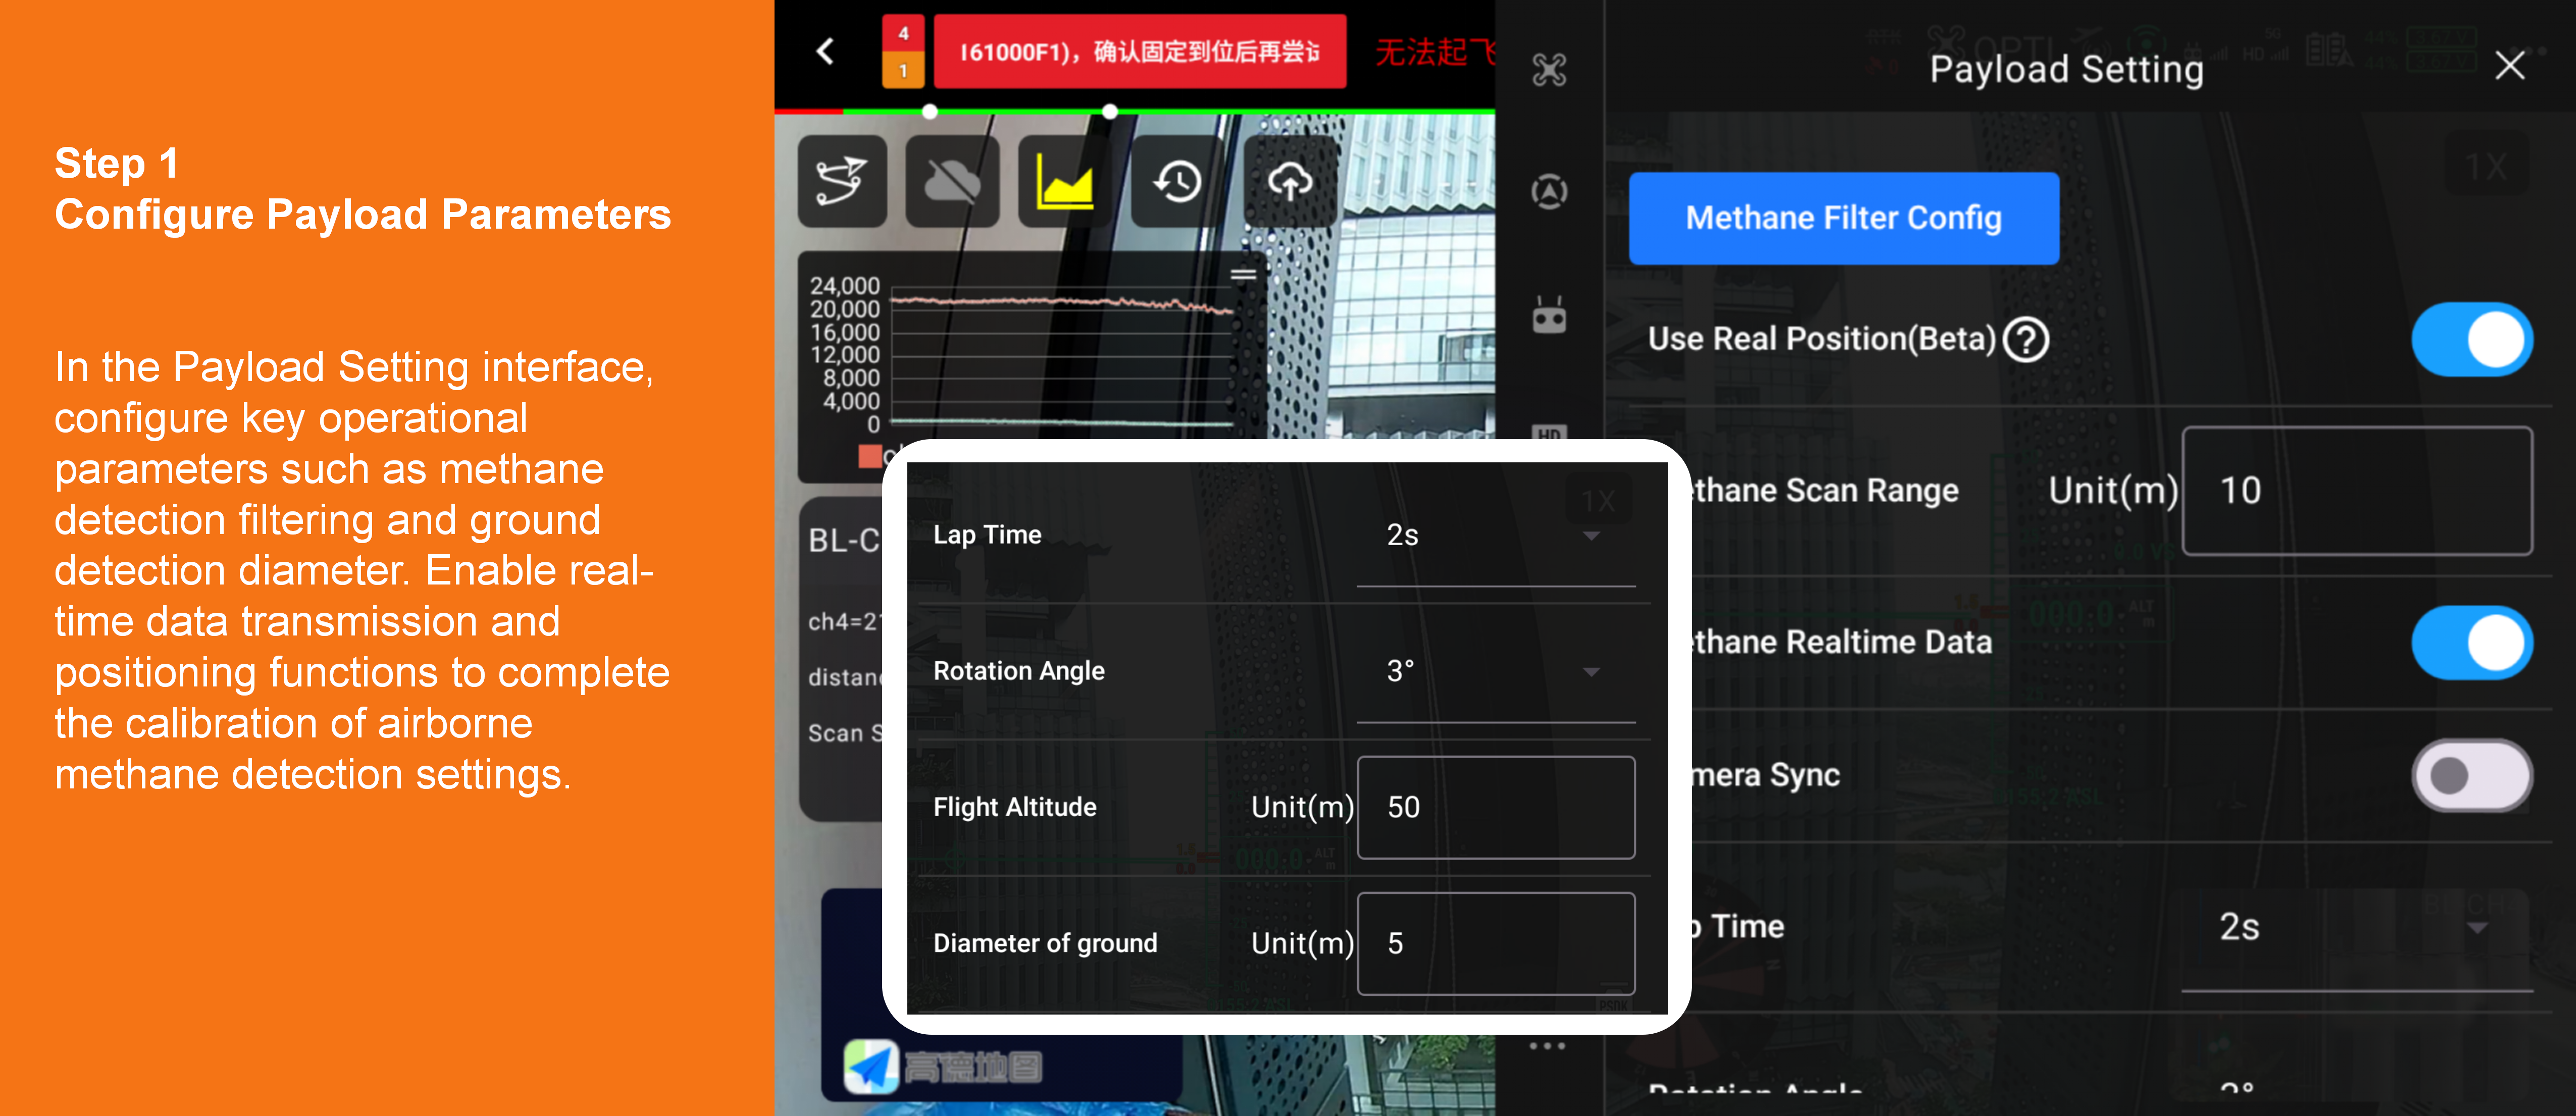Tap the cloud upload icon
The width and height of the screenshot is (2576, 1116).
coord(1290,182)
